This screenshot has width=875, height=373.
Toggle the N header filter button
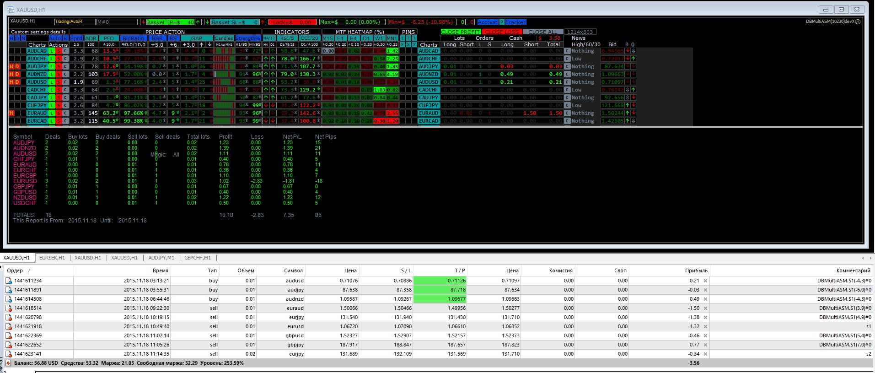click(x=23, y=38)
